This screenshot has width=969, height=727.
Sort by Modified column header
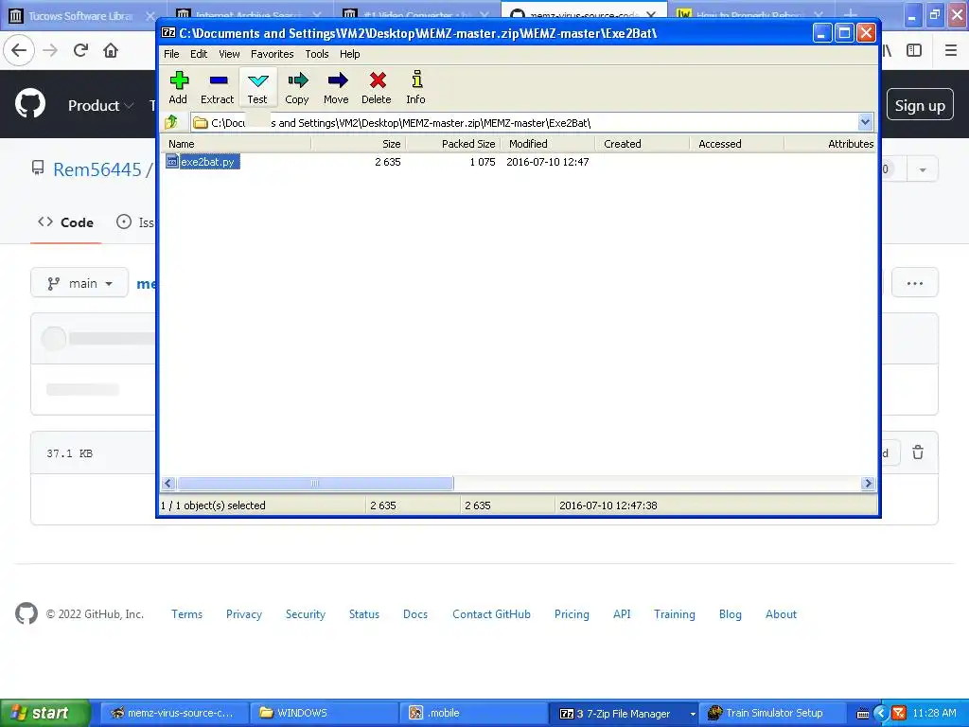point(548,144)
